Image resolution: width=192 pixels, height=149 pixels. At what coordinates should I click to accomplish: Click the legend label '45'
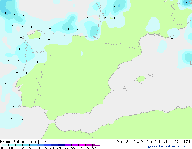87,148
